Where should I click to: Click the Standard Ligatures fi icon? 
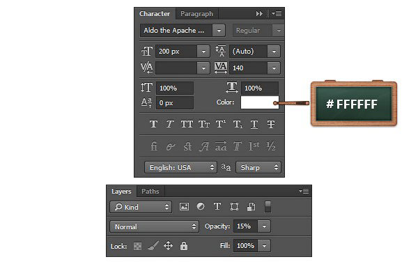point(154,146)
